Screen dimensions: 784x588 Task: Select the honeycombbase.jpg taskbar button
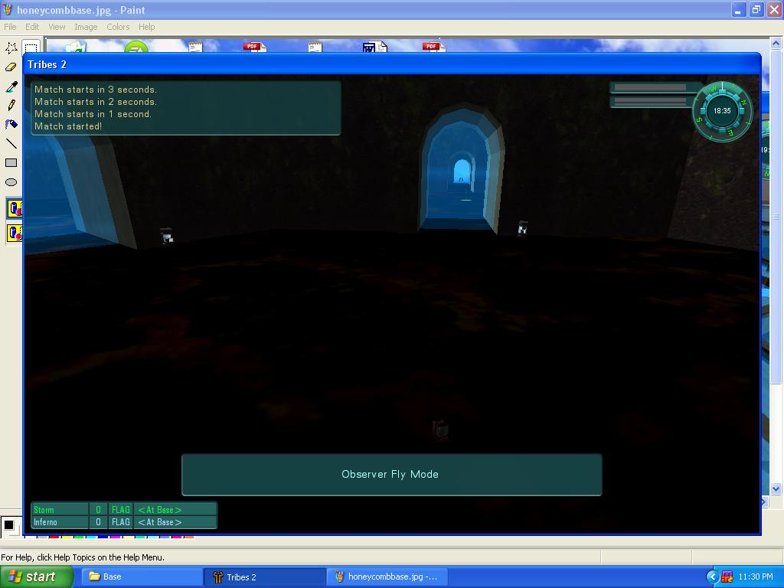coord(387,577)
